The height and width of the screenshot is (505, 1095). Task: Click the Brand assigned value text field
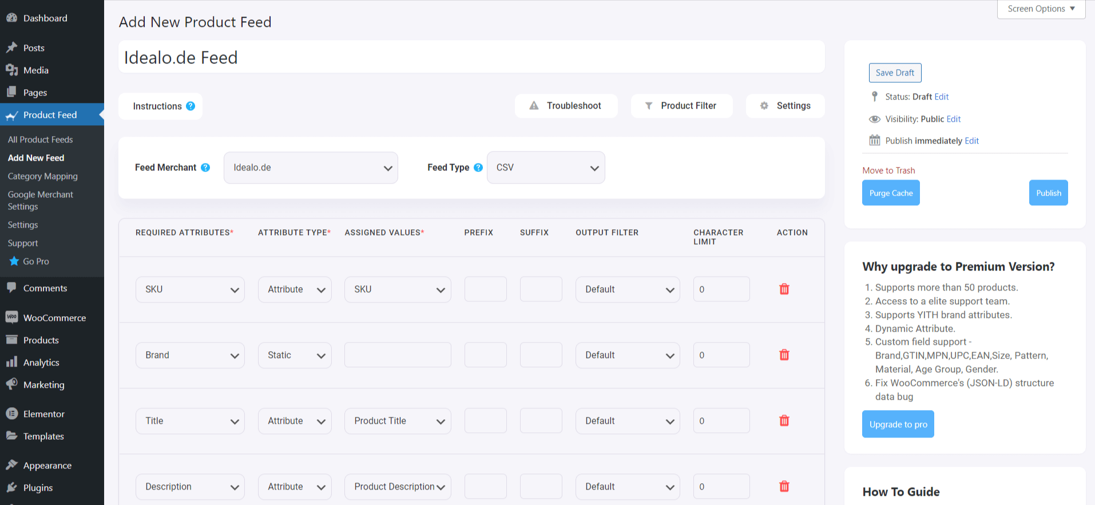[x=397, y=355]
